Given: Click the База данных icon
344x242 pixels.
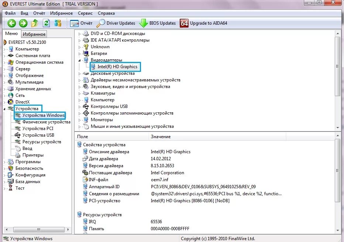Looking at the screenshot, I should [x=11, y=182].
